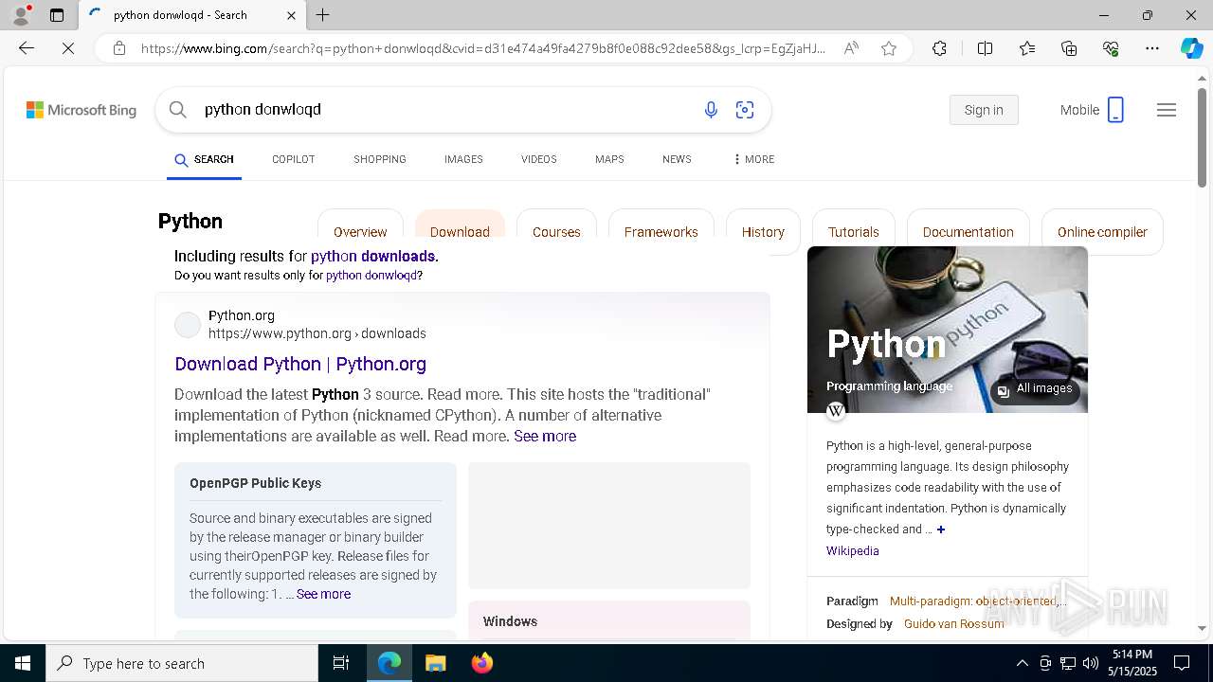Viewport: 1213px width, 682px height.
Task: Open the Favorites list
Action: (x=1027, y=48)
